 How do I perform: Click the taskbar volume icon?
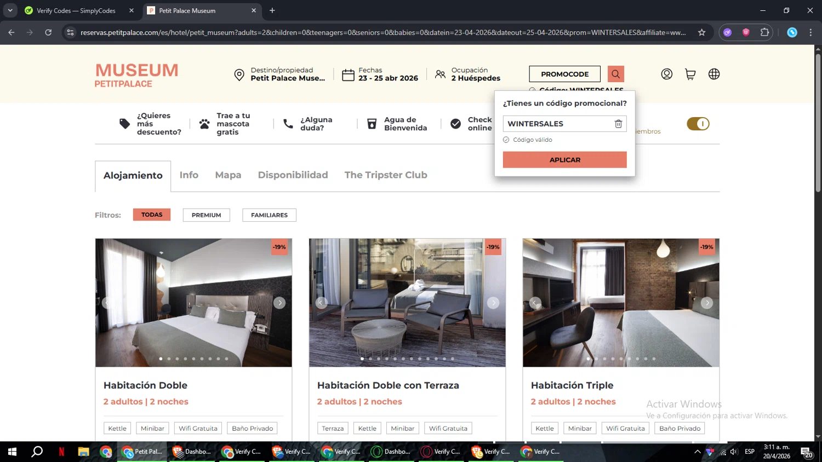[x=734, y=452]
